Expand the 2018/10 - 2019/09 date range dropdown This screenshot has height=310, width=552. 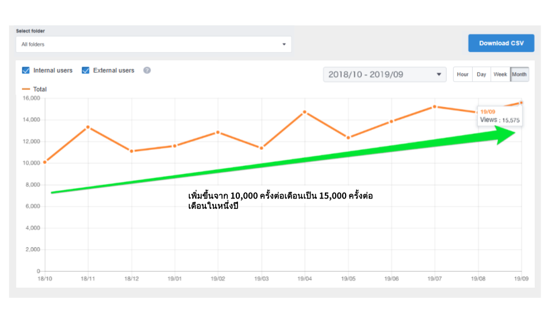384,75
